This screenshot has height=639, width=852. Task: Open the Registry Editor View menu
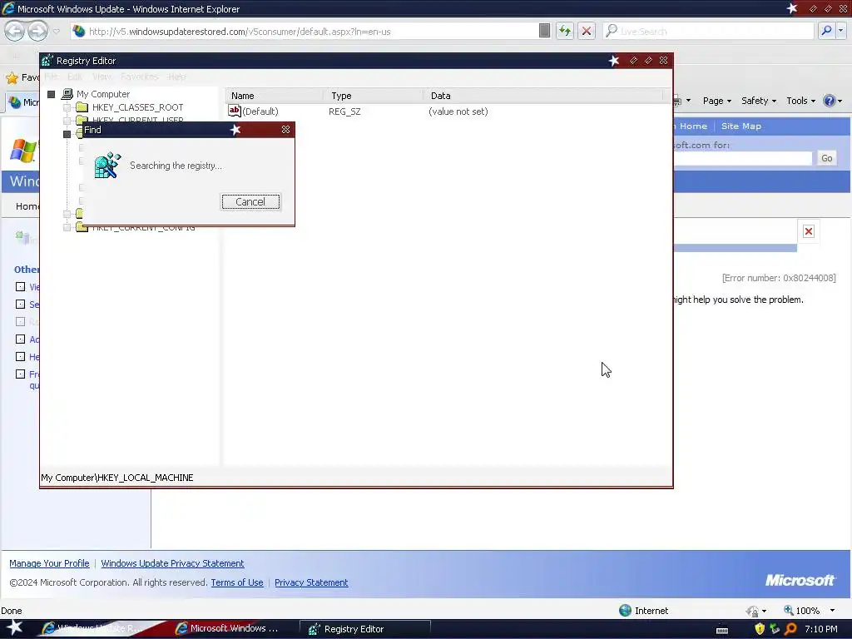(x=102, y=77)
